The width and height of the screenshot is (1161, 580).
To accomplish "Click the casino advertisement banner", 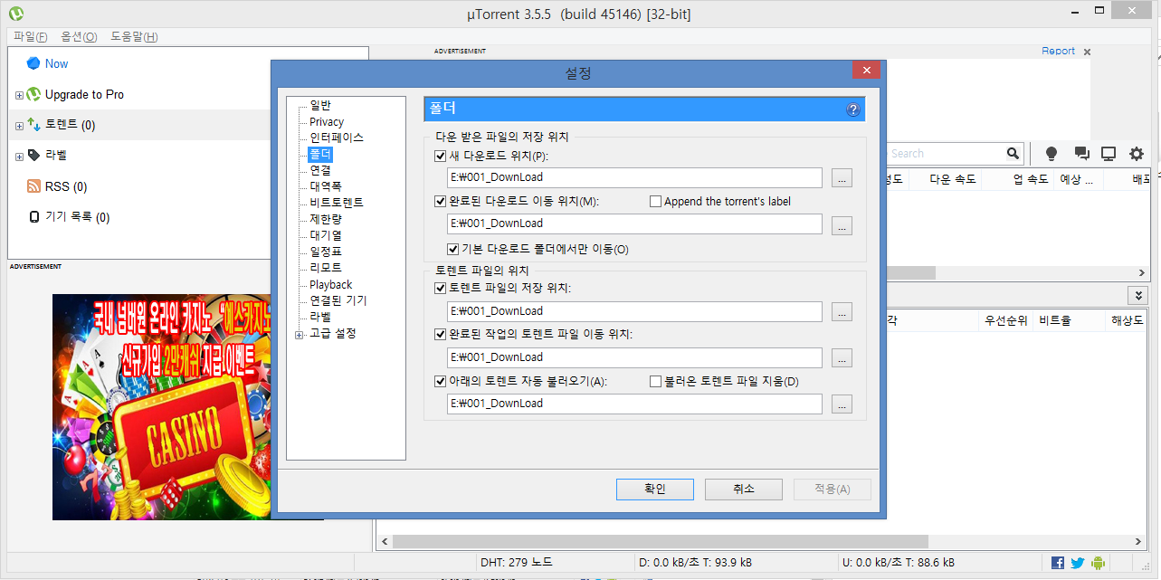I will [x=161, y=406].
